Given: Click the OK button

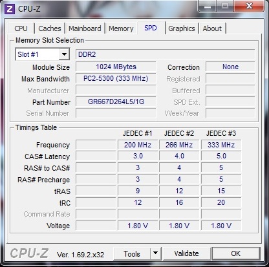Looking at the screenshot, I should (236, 253).
